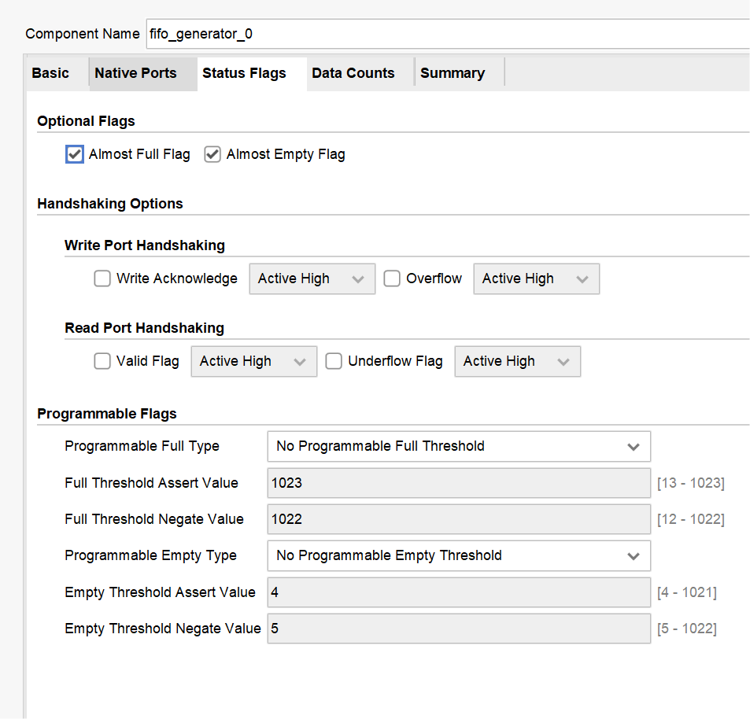
Task: Click the Write Port Handshaking heading
Action: (145, 245)
